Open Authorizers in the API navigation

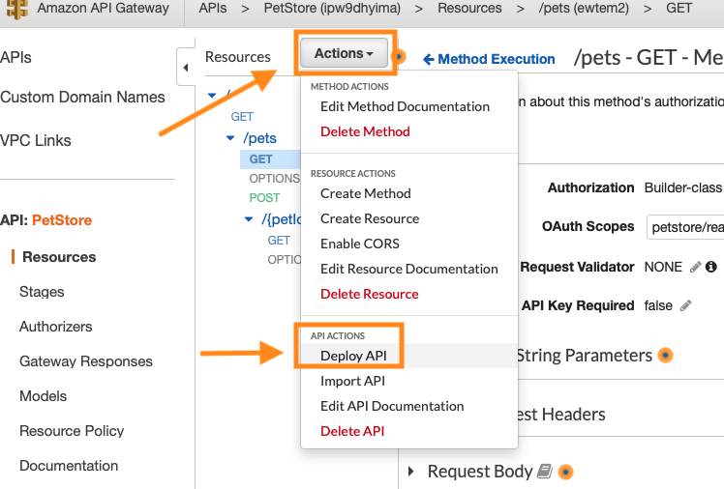(56, 327)
